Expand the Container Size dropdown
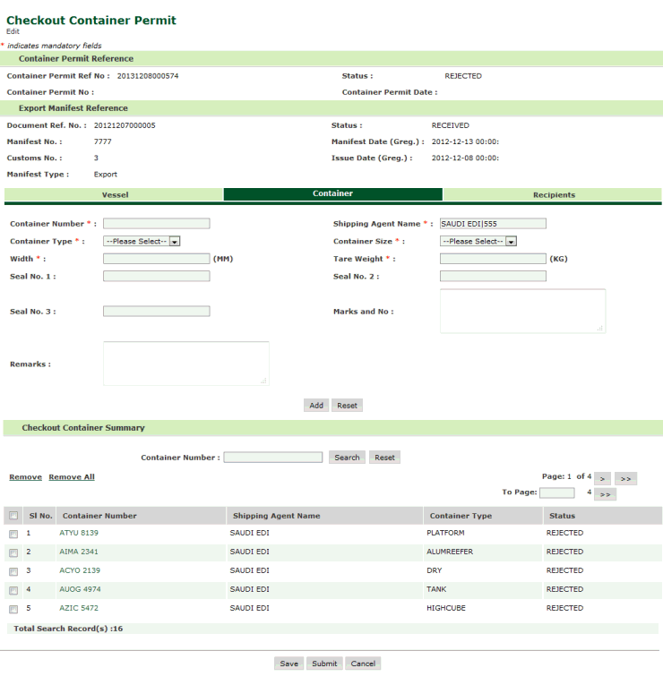This screenshot has height=685, width=663. tap(478, 241)
